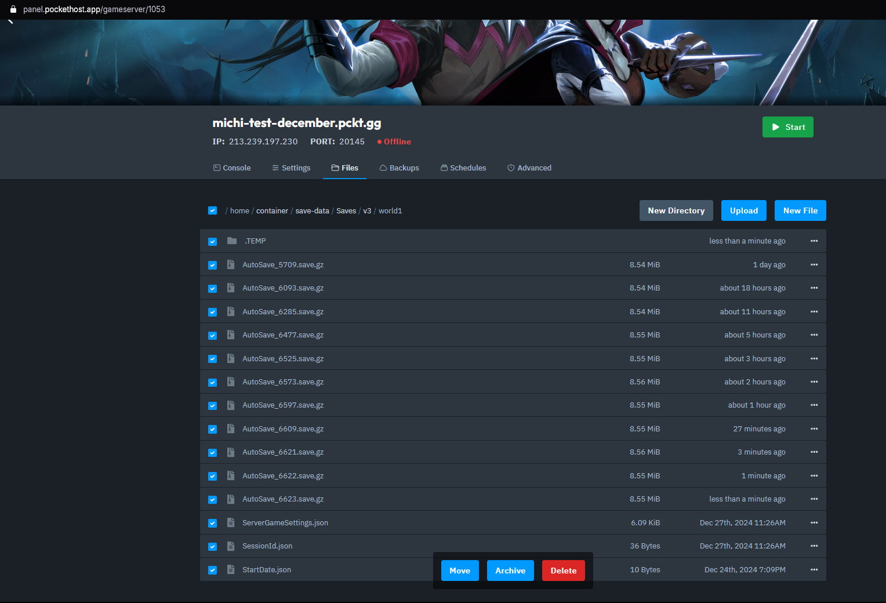
Task: Switch to the Settings tab
Action: pyautogui.click(x=291, y=168)
